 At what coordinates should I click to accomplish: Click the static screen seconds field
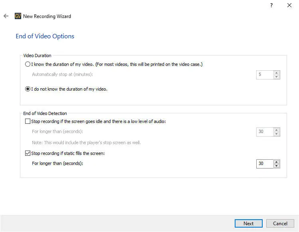click(265, 164)
